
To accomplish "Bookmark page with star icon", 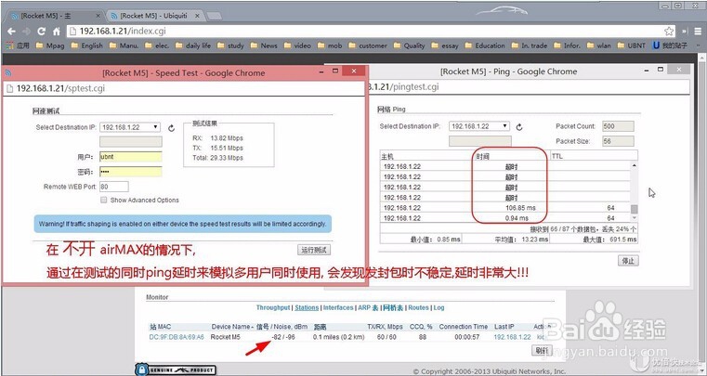I will point(669,32).
